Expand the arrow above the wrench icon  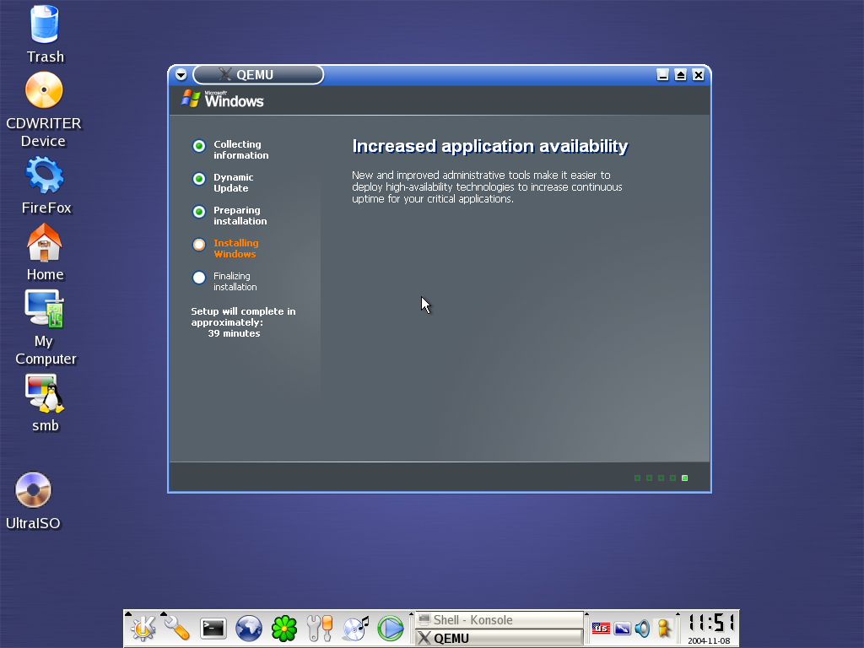tap(164, 613)
